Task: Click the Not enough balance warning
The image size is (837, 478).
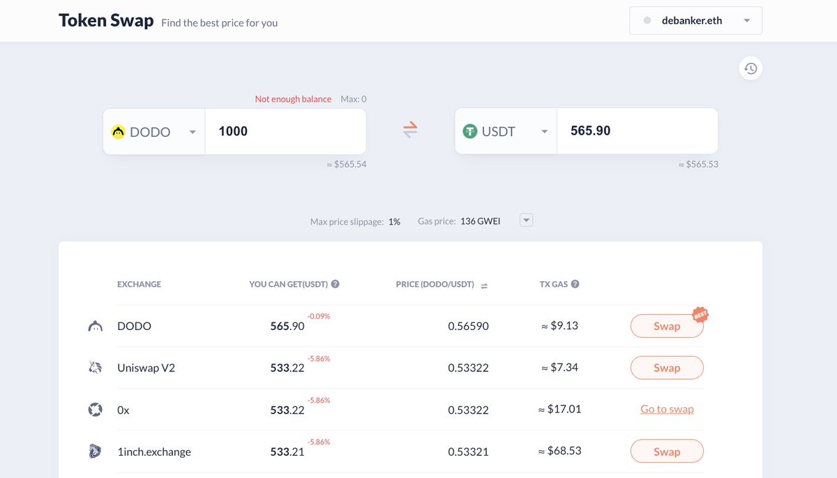Action: click(x=293, y=99)
